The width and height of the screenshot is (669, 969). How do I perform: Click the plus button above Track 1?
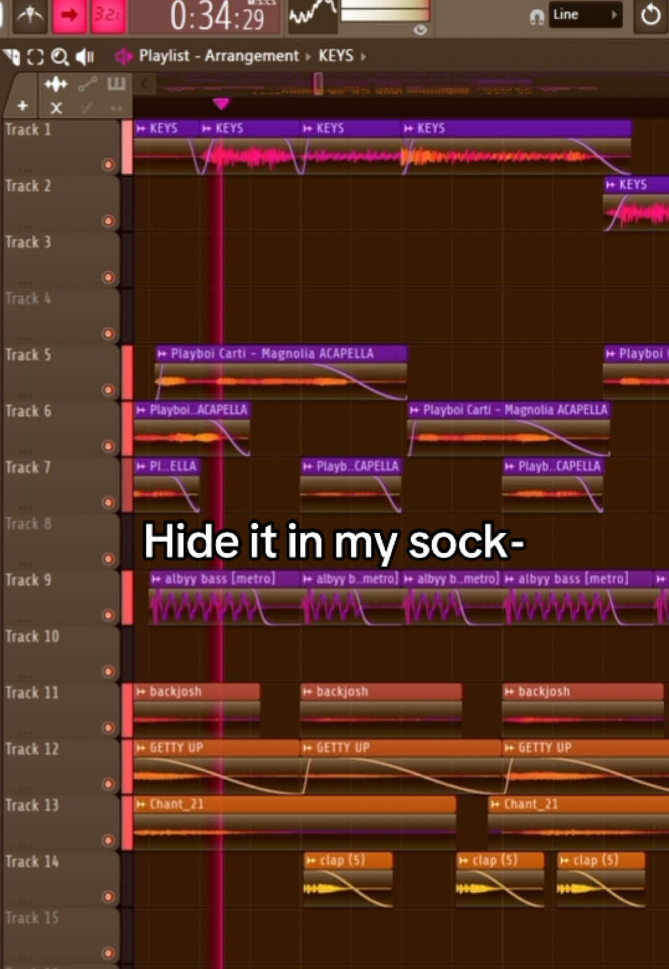click(22, 106)
